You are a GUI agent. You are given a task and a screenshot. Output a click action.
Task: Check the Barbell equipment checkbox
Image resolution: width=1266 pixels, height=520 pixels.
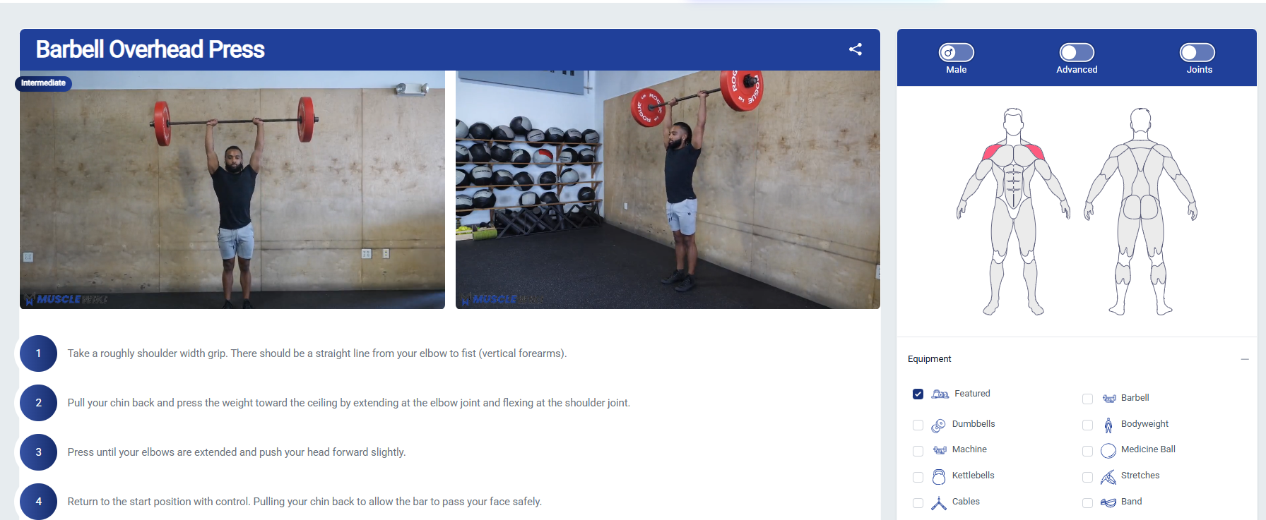coord(1087,399)
